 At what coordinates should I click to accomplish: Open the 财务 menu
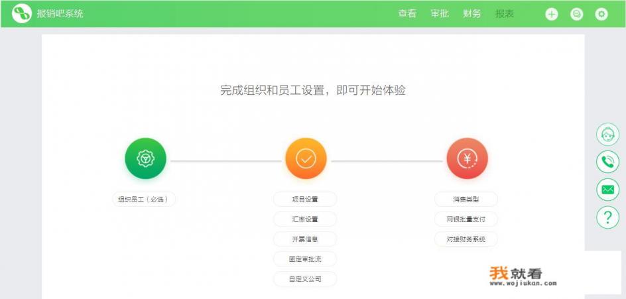coord(472,13)
